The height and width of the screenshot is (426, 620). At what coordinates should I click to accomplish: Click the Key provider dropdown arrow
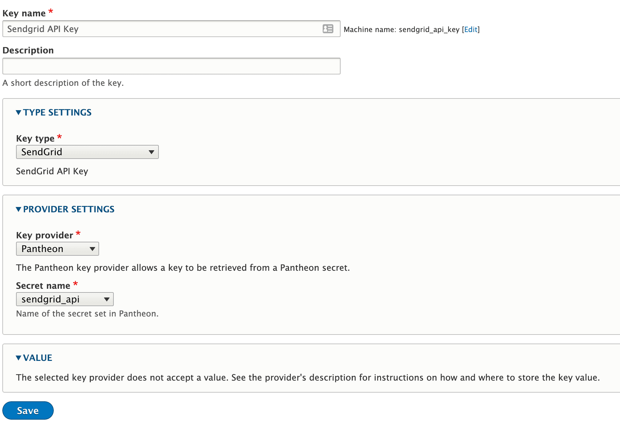point(92,249)
